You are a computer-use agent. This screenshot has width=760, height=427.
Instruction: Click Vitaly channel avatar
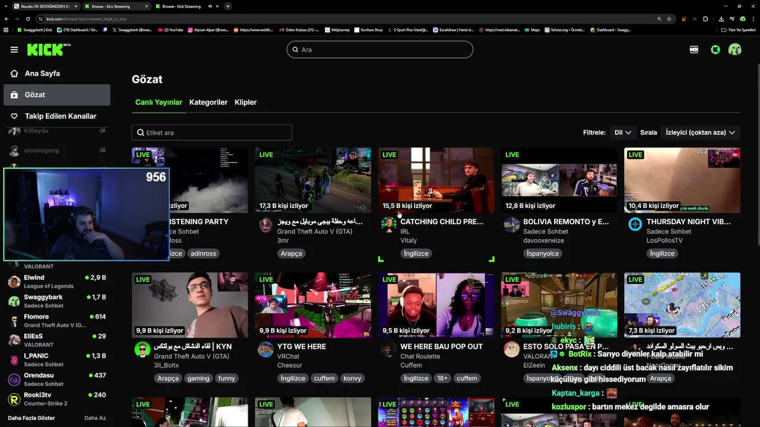tap(388, 225)
